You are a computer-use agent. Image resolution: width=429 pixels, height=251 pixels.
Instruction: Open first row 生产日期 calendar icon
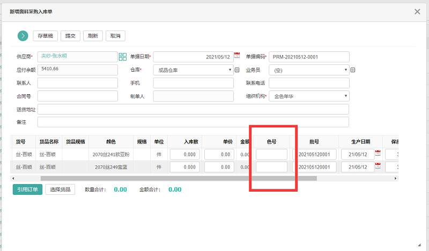[x=378, y=154]
